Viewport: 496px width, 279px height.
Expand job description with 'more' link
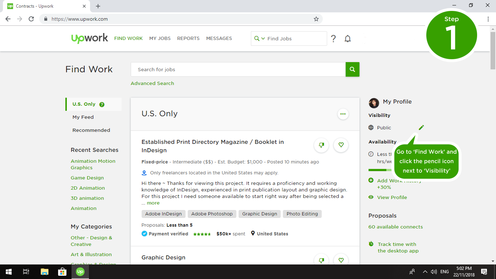153,203
